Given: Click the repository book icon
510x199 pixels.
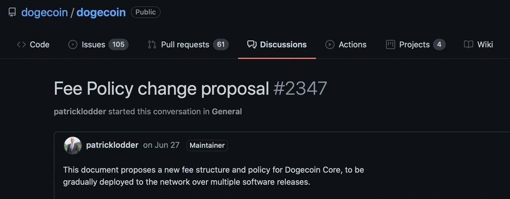Looking at the screenshot, I should pyautogui.click(x=12, y=12).
